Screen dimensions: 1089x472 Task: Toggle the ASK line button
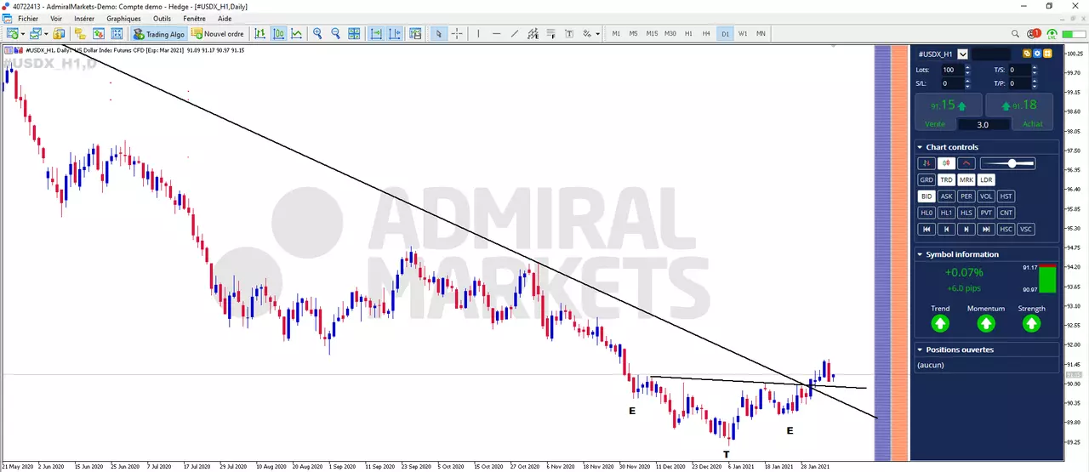tap(946, 196)
